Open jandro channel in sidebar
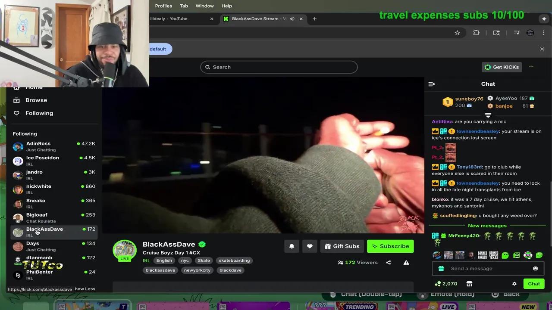This screenshot has height=310, width=552. [54, 175]
